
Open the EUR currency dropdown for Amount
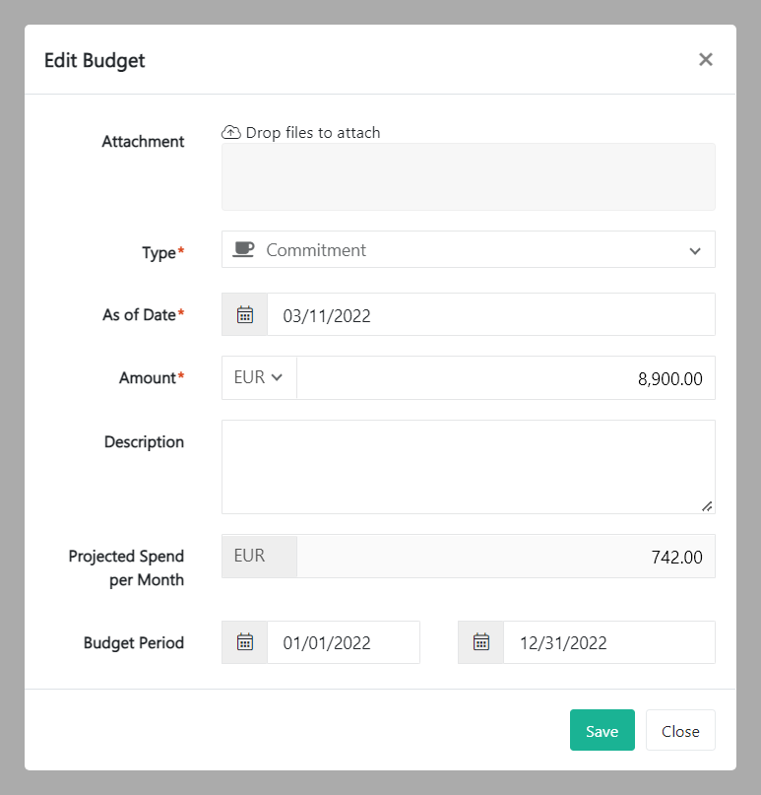click(x=258, y=377)
